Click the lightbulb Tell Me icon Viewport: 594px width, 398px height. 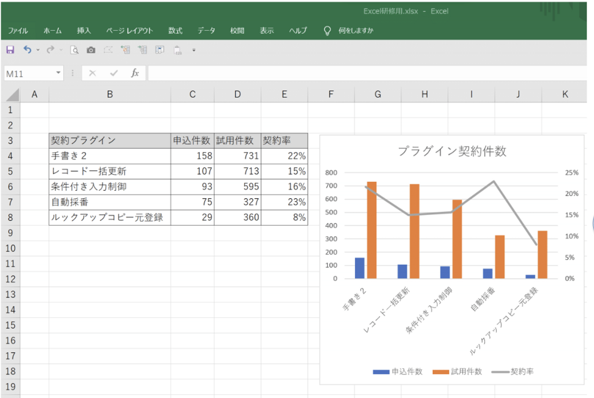[327, 30]
